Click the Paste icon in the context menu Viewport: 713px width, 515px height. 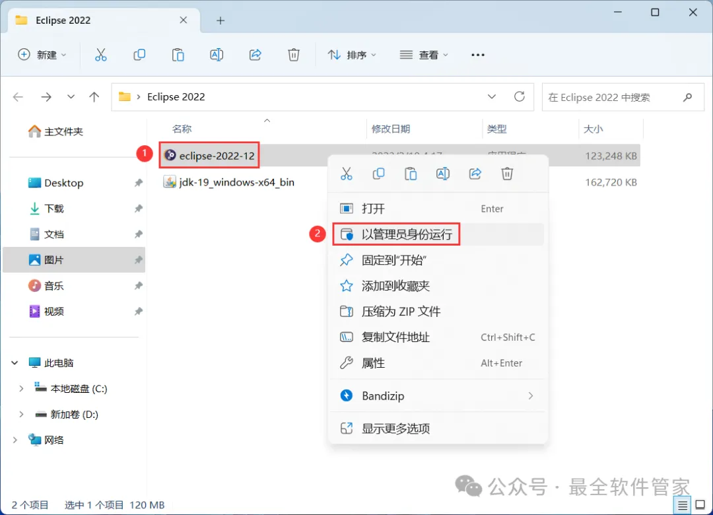click(x=411, y=174)
